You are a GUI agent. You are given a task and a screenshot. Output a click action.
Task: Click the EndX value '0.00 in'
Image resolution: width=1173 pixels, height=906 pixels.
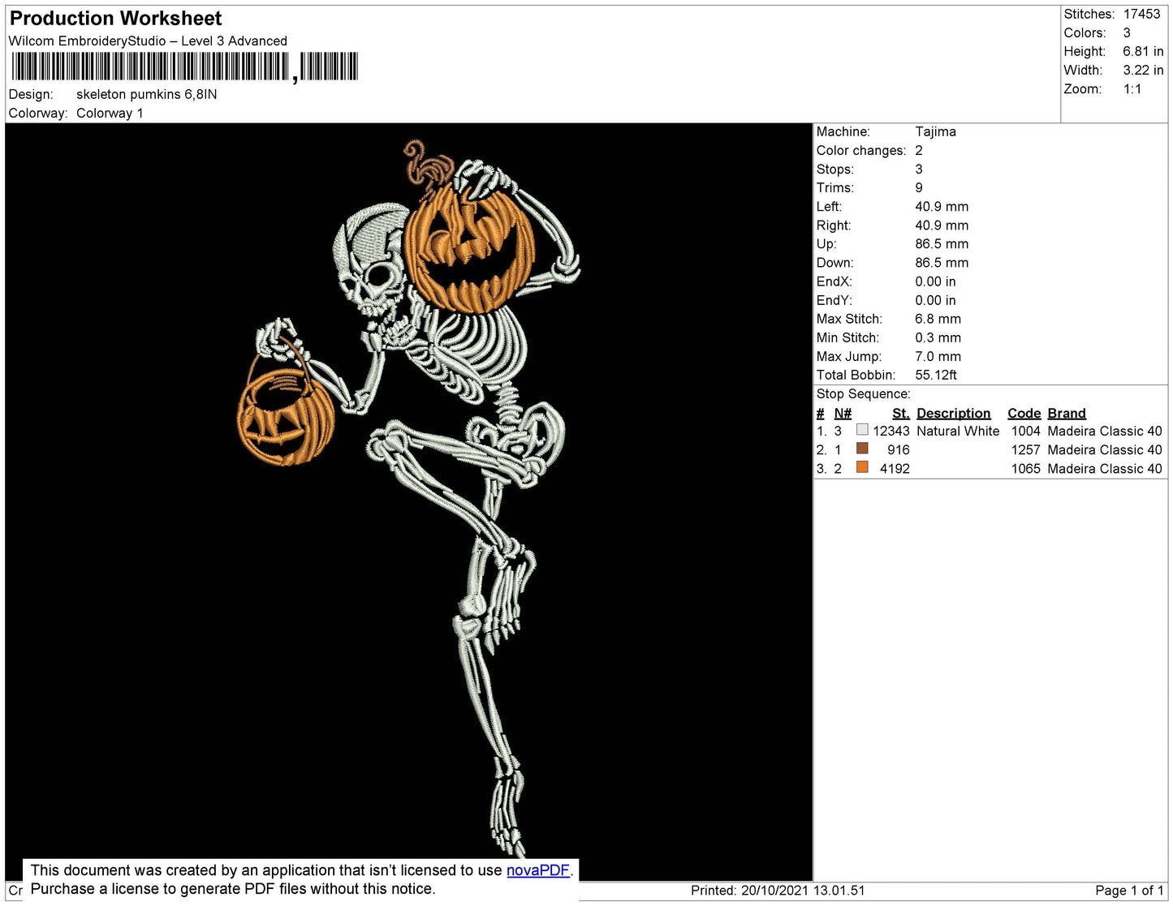(935, 281)
